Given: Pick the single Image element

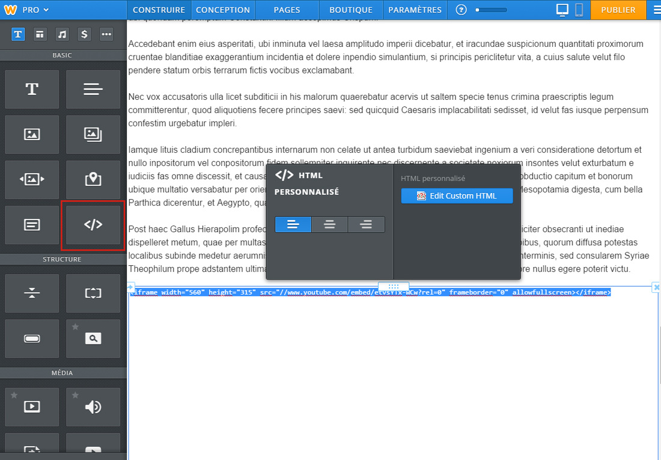Looking at the screenshot, I should pyautogui.click(x=32, y=135).
